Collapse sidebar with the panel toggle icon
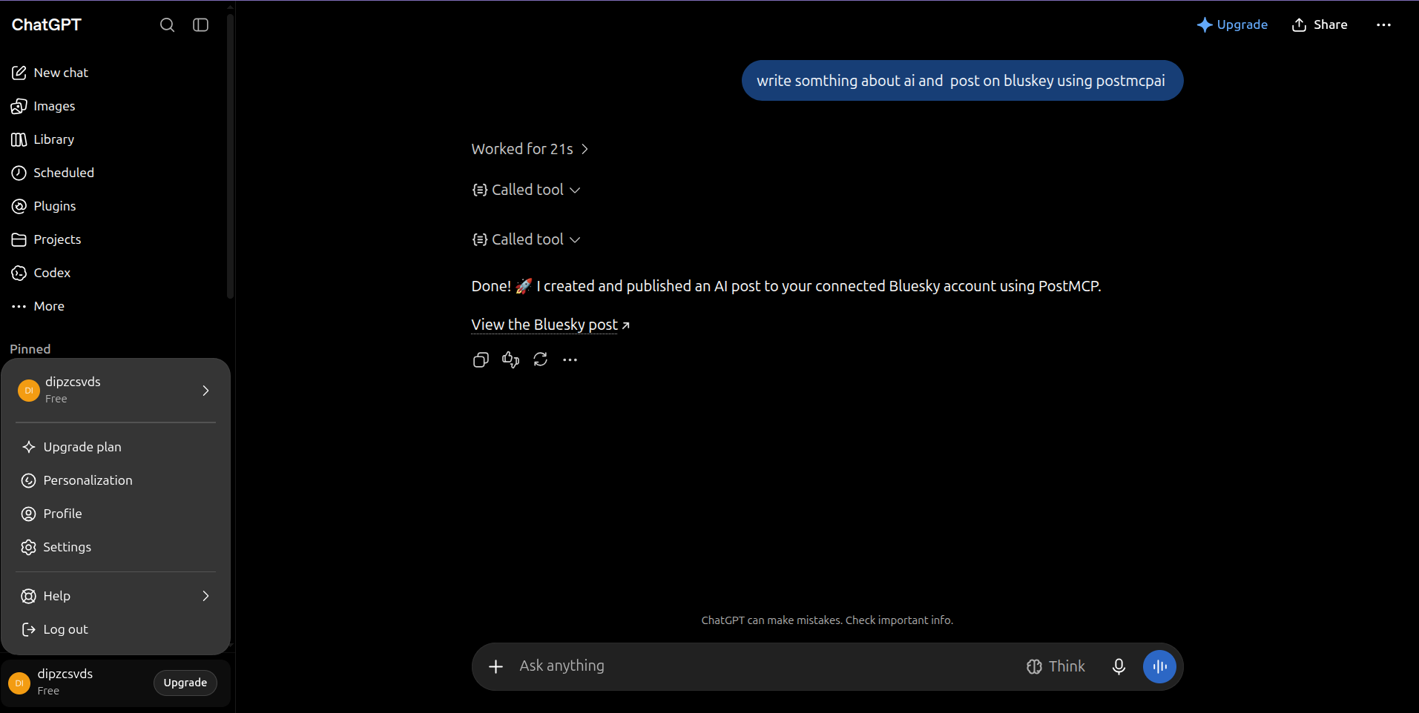This screenshot has height=713, width=1419. [200, 25]
